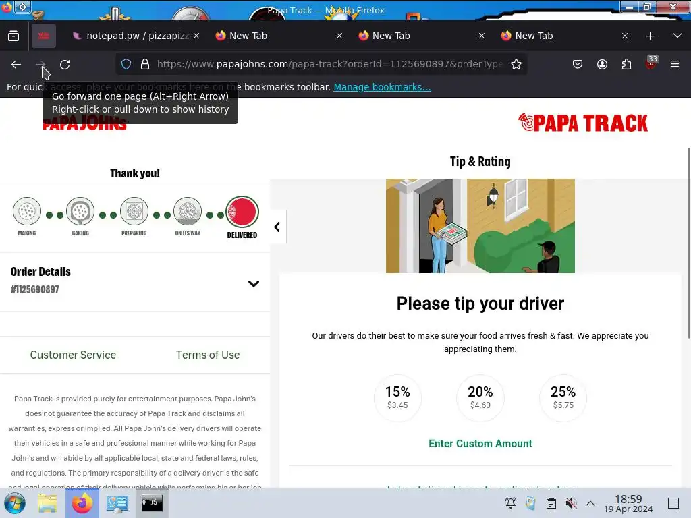Click the Preparing stage icon

(134, 211)
